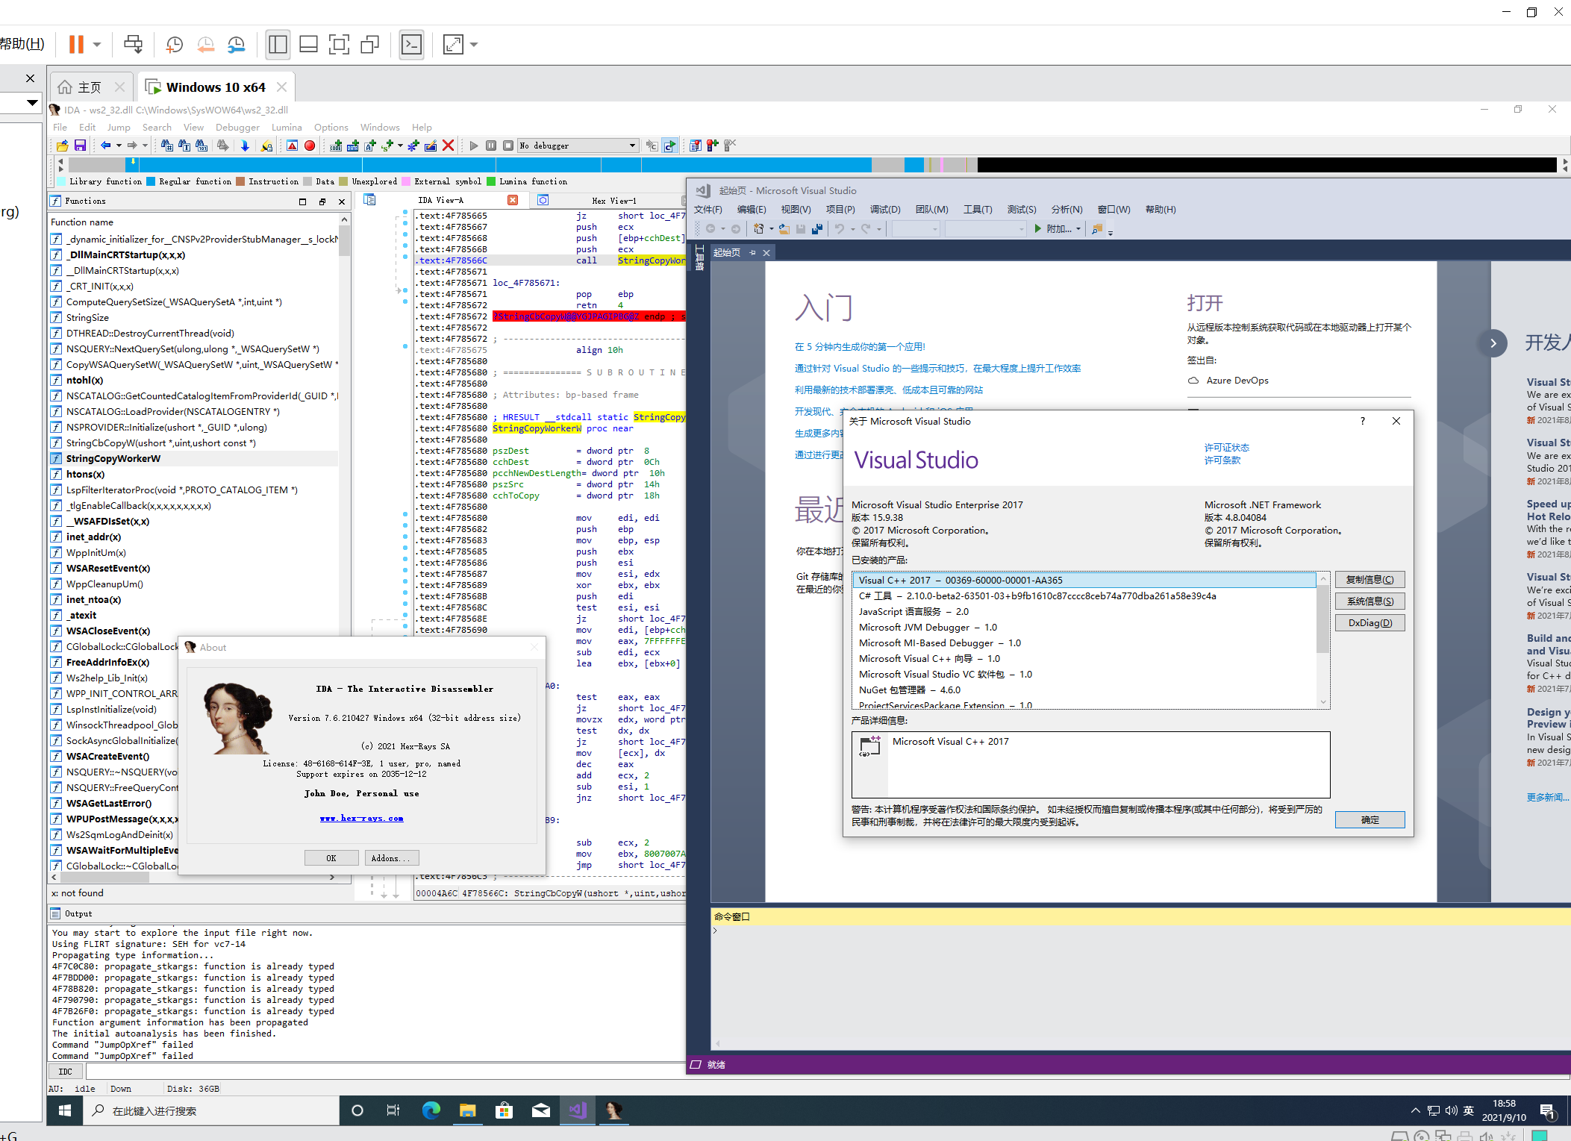Click the red breakpoint circle icon in IDA

[309, 146]
